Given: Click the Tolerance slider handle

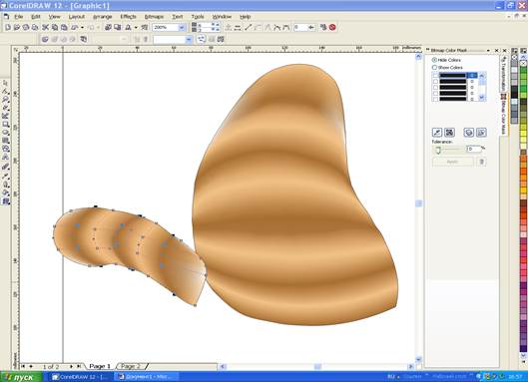Looking at the screenshot, I should pos(438,150).
